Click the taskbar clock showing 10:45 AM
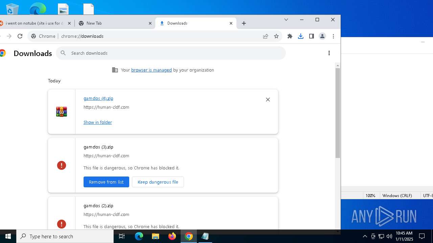Image resolution: width=433 pixels, height=243 pixels. (404, 236)
